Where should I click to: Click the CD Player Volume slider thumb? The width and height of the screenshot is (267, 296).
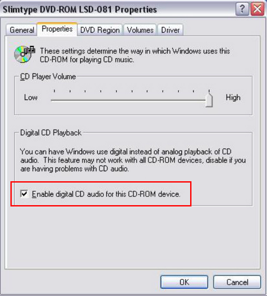[209, 100]
